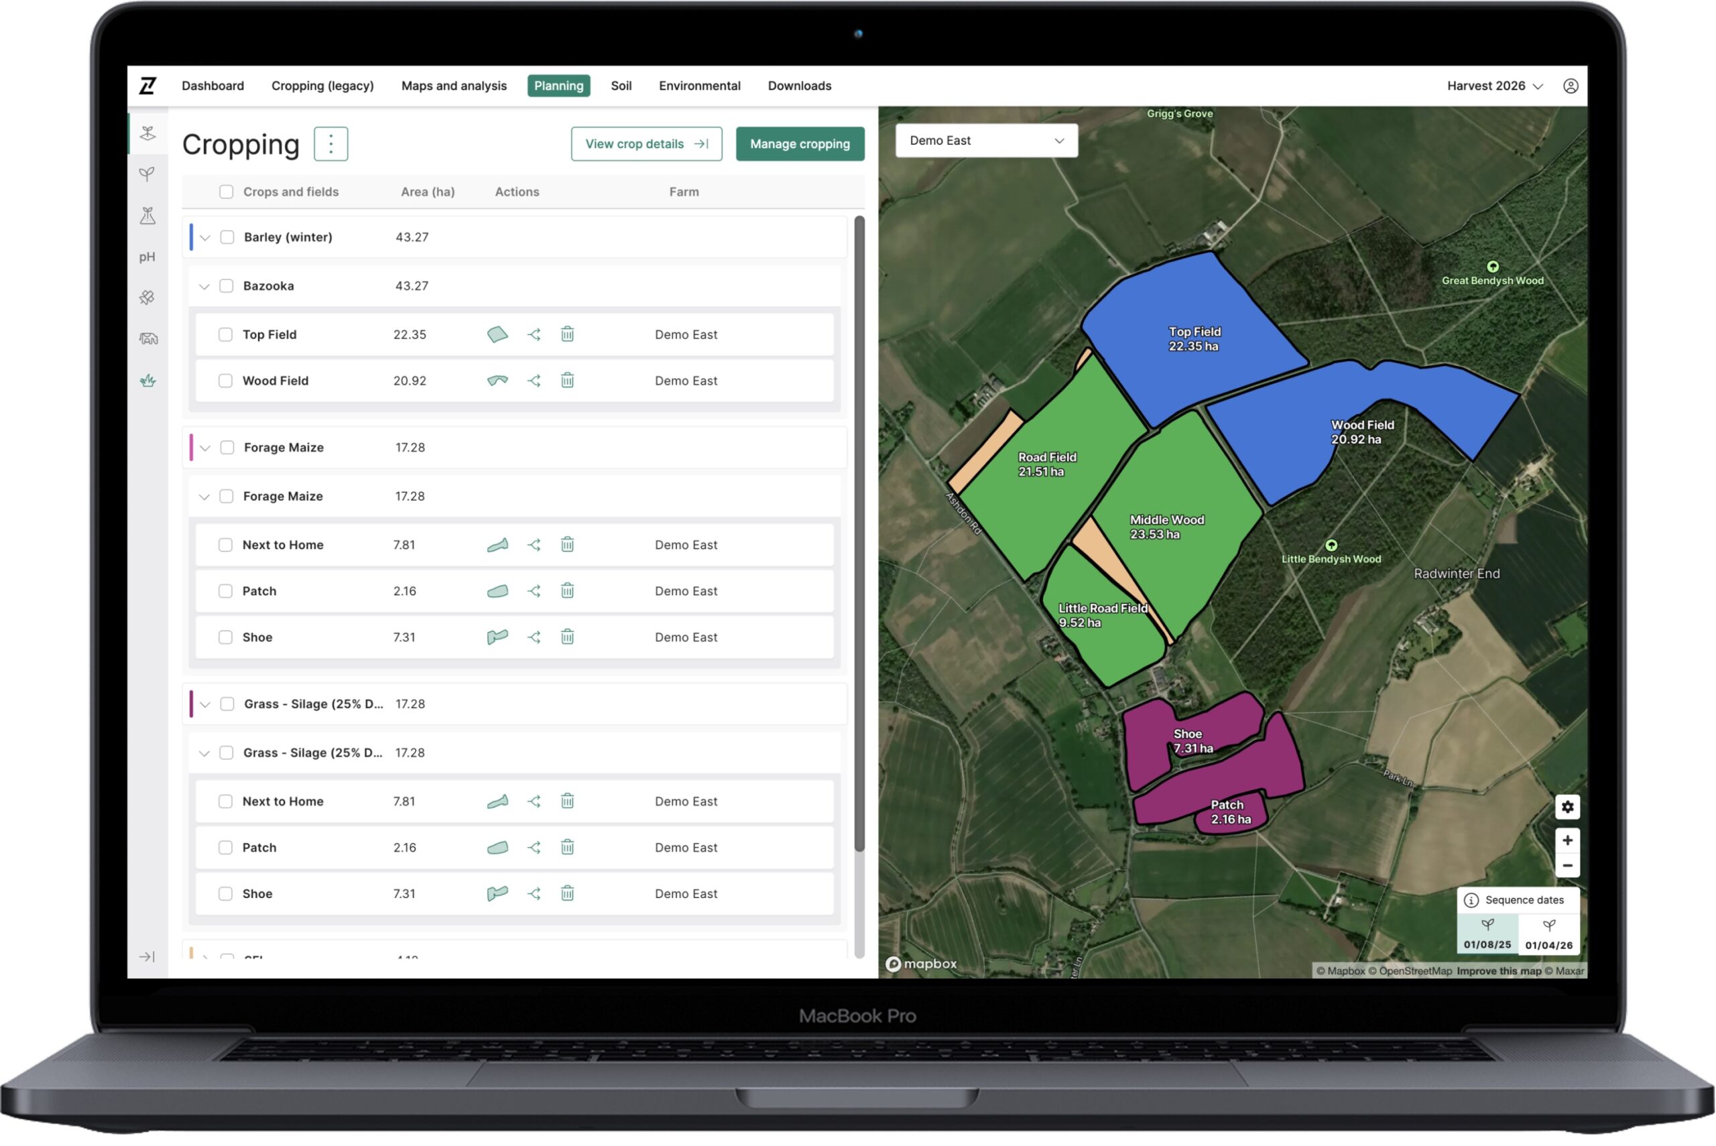Open the Demo East farm selector dropdown
1716x1146 pixels.
986,140
